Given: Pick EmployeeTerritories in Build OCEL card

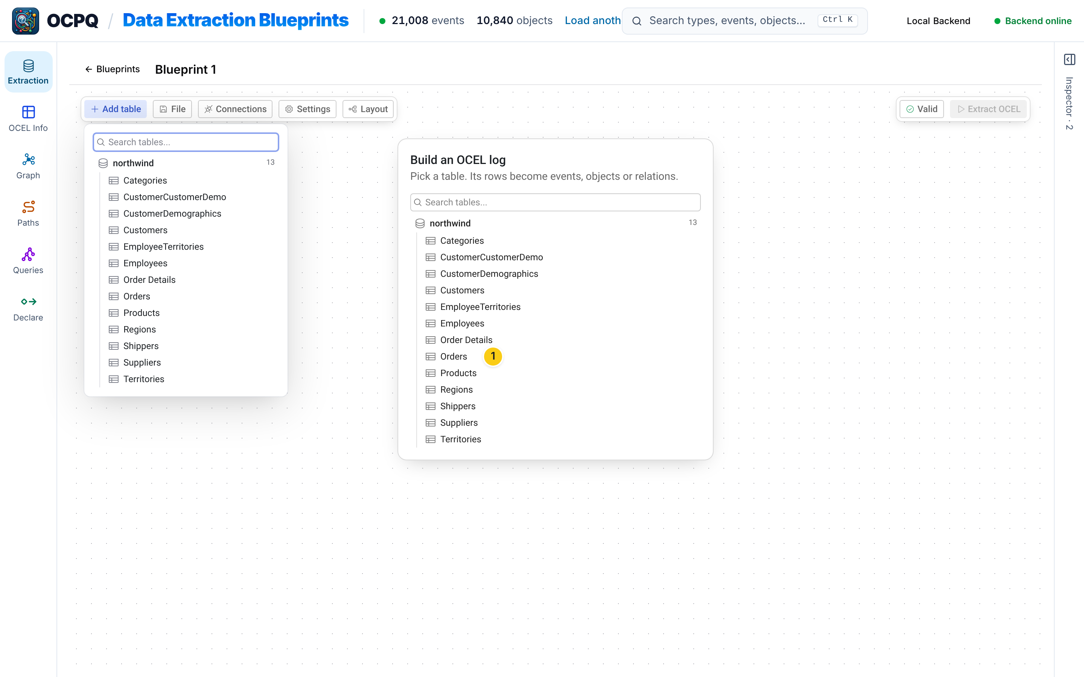Looking at the screenshot, I should [560, 307].
